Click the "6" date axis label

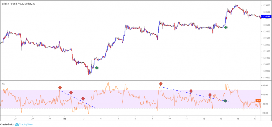coord(135,119)
